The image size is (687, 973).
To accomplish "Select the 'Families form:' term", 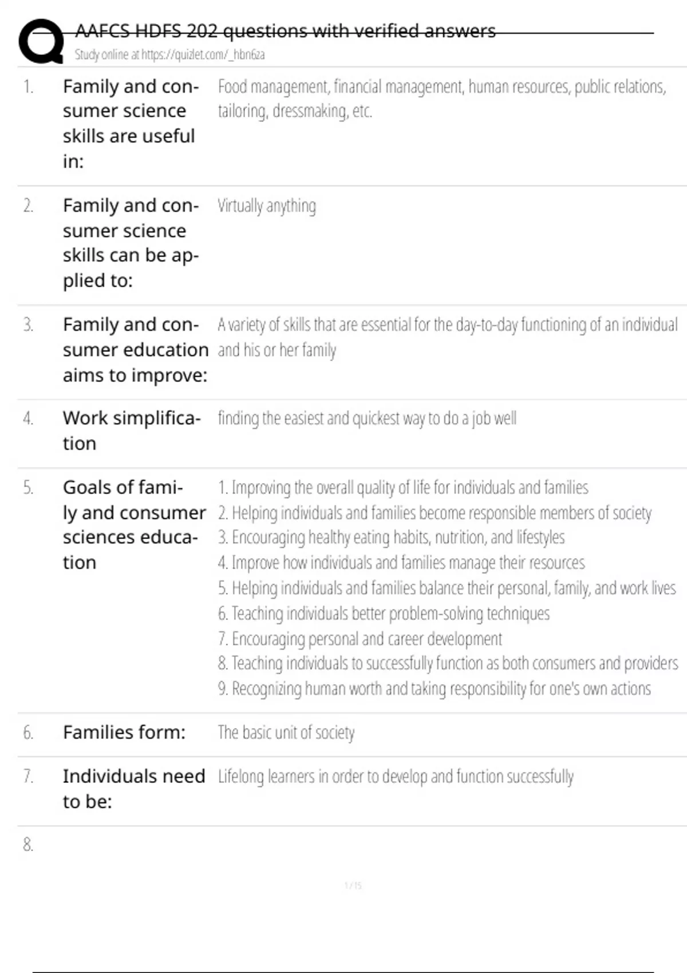I will coord(124,733).
